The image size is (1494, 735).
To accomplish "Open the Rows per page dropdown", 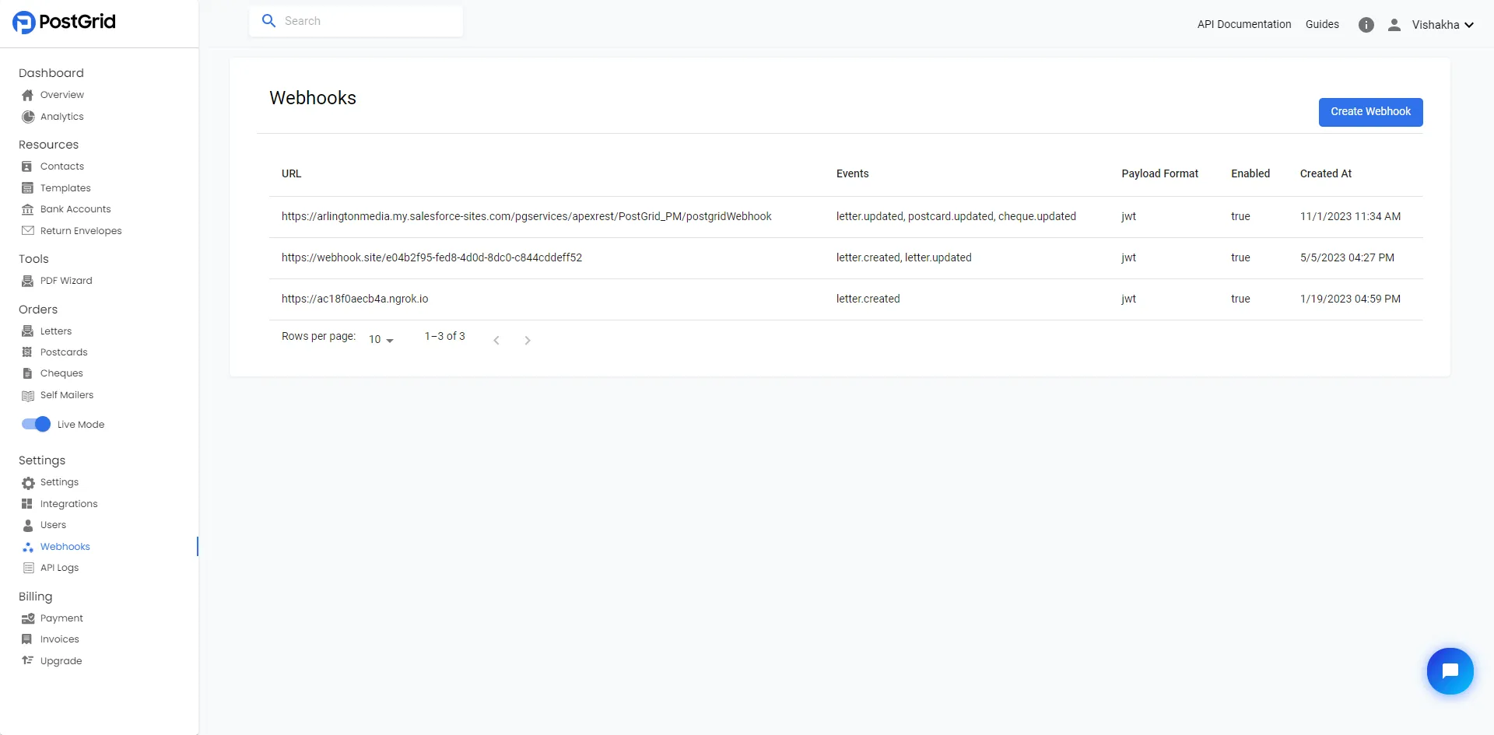I will (381, 339).
